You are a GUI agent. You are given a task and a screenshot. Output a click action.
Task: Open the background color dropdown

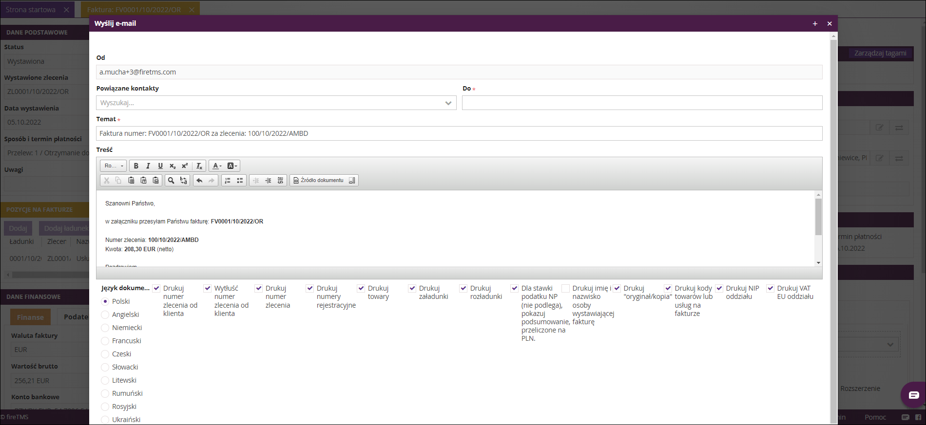point(232,166)
